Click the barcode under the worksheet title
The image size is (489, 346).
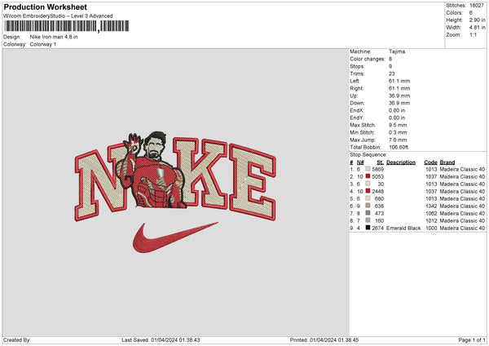66,26
